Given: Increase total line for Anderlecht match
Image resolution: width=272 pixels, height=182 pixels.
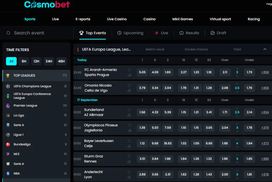Looking at the screenshot, I should tap(237, 171).
